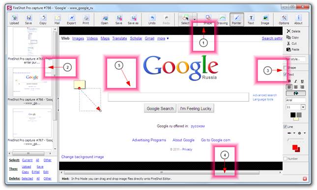Click the Copy icon in the top toolbar
The height and width of the screenshot is (190, 317).
point(43,20)
